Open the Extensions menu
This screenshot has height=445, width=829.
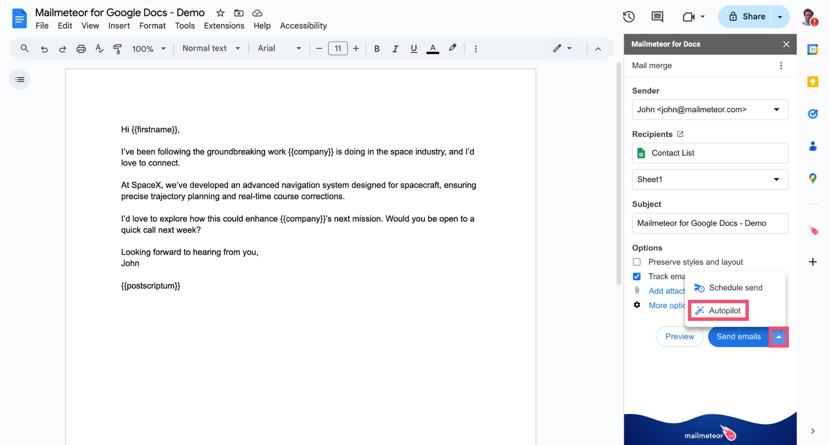coord(224,26)
